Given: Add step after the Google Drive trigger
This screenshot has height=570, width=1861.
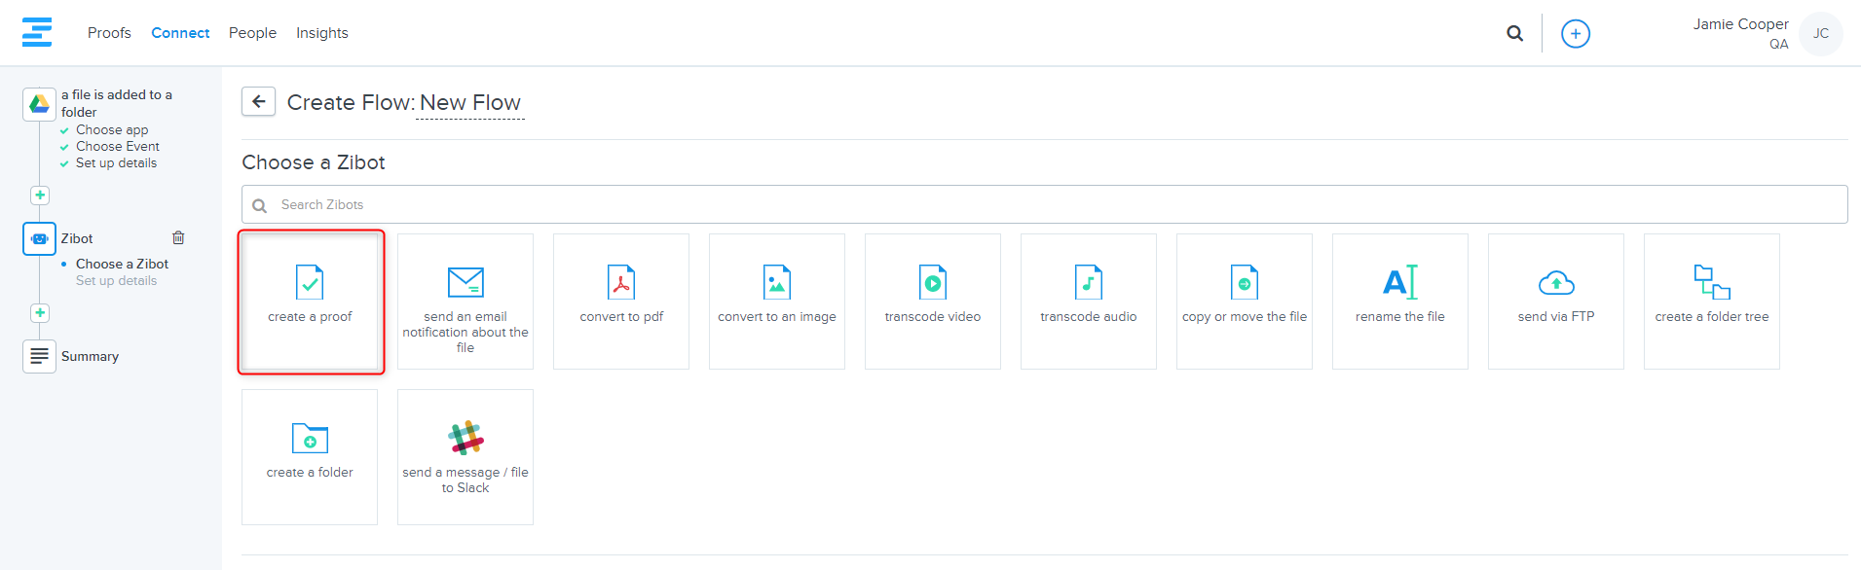Looking at the screenshot, I should [x=40, y=196].
